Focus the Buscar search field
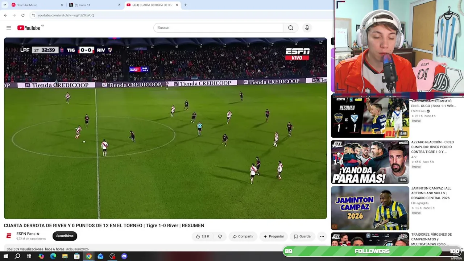Image resolution: width=464 pixels, height=261 pixels. 218,28
